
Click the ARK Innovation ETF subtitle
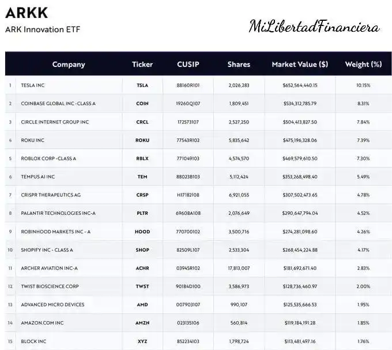click(43, 29)
